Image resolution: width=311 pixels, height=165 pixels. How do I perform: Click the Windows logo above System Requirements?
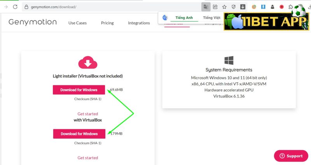(229, 60)
